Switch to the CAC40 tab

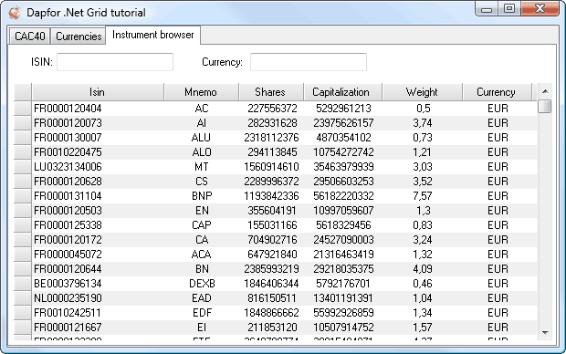click(29, 36)
